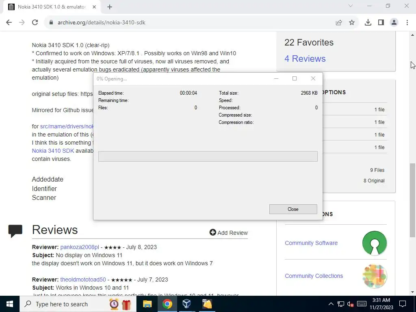The width and height of the screenshot is (416, 312).
Task: Open reviewer pankoza2008pl profile
Action: point(80,247)
